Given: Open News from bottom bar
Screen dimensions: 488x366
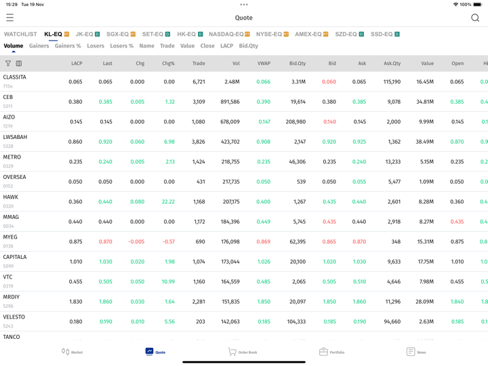Looking at the screenshot, I should pyautogui.click(x=415, y=352).
